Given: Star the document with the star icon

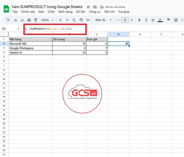Looking at the screenshot, I should point(88,7).
